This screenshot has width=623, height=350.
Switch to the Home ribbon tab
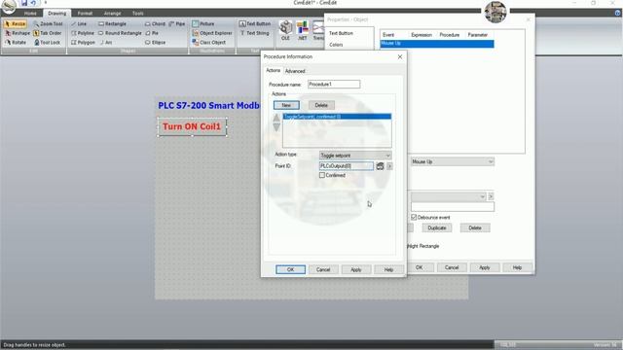(30, 13)
